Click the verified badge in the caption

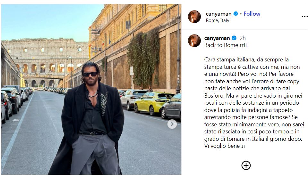click(234, 38)
